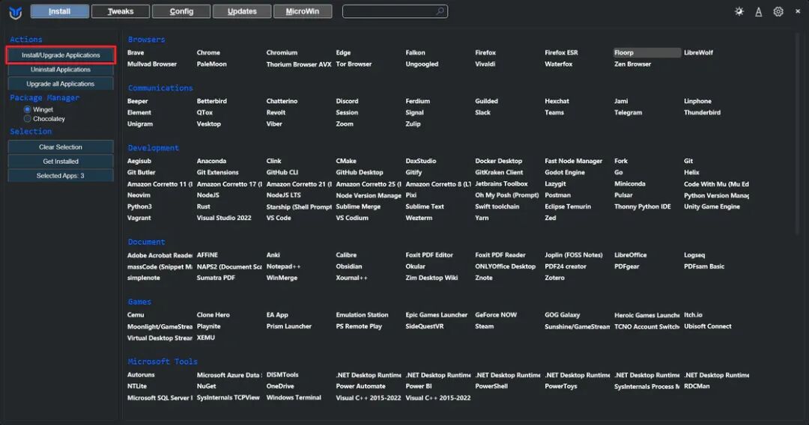
Task: Select Signal app entry
Action: coord(414,112)
